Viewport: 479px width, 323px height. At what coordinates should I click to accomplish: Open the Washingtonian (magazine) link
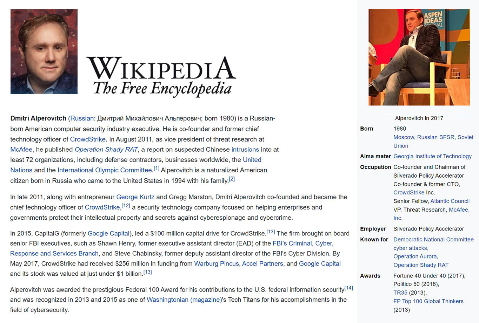[184, 300]
